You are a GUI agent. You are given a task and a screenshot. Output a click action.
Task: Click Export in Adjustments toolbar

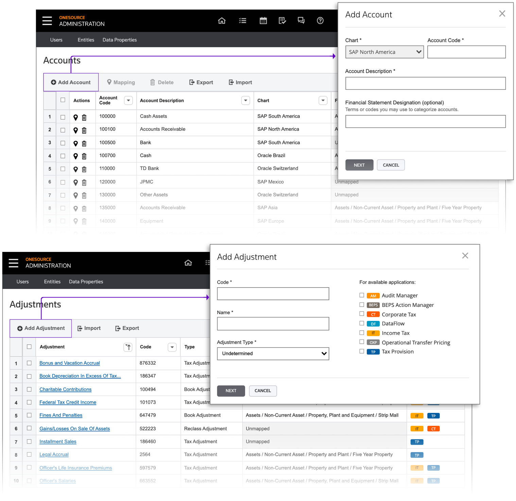[127, 328]
